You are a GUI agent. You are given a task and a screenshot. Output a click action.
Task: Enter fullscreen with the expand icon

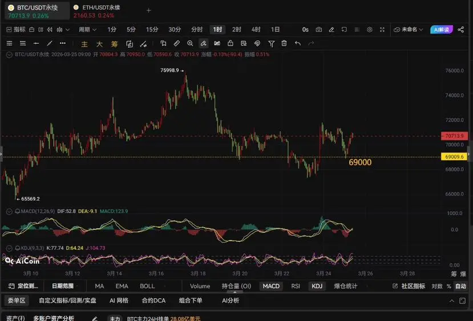(382, 30)
